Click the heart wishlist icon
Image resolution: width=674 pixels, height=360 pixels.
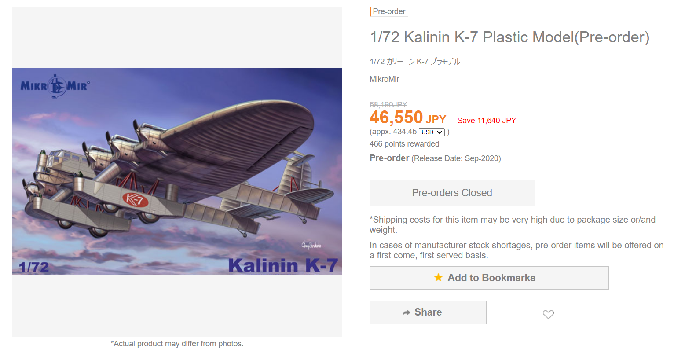548,314
